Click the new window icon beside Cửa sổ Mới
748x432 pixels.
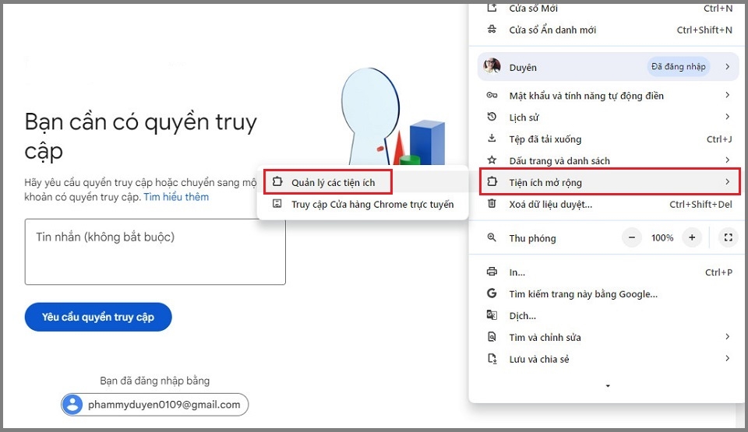(492, 8)
